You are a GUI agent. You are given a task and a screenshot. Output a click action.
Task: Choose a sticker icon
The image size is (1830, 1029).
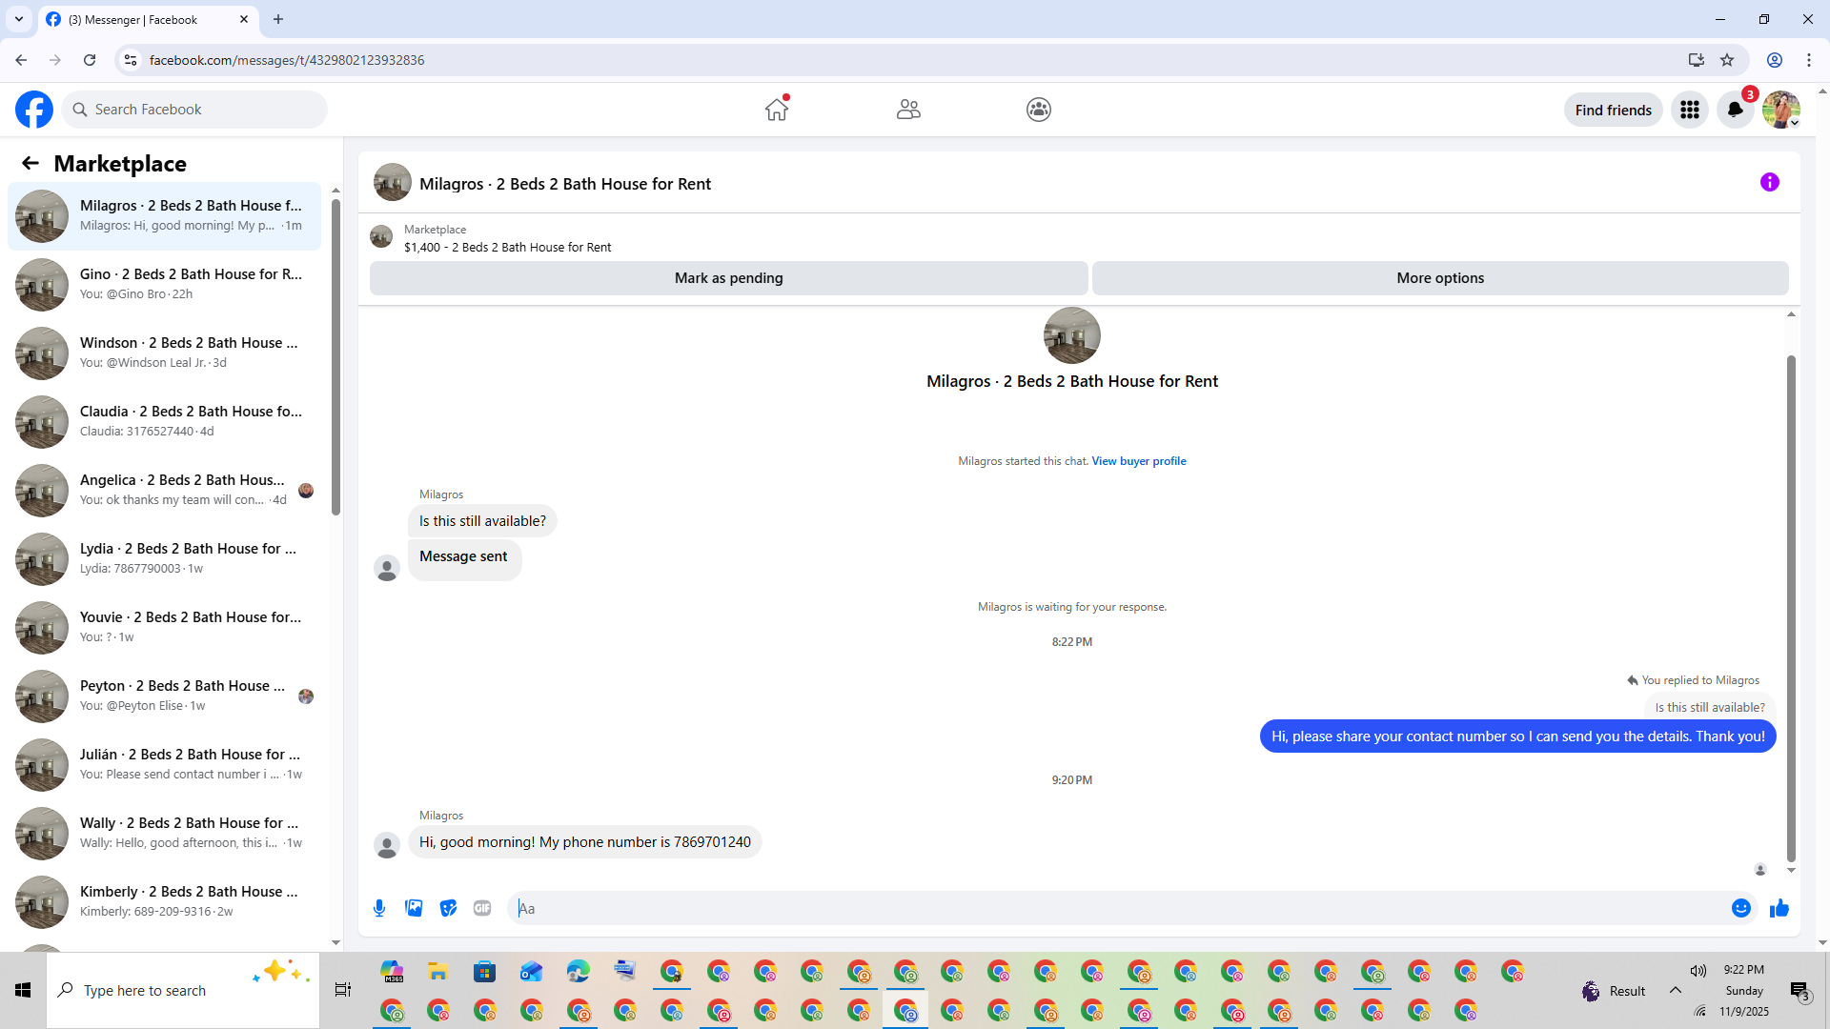click(x=448, y=908)
